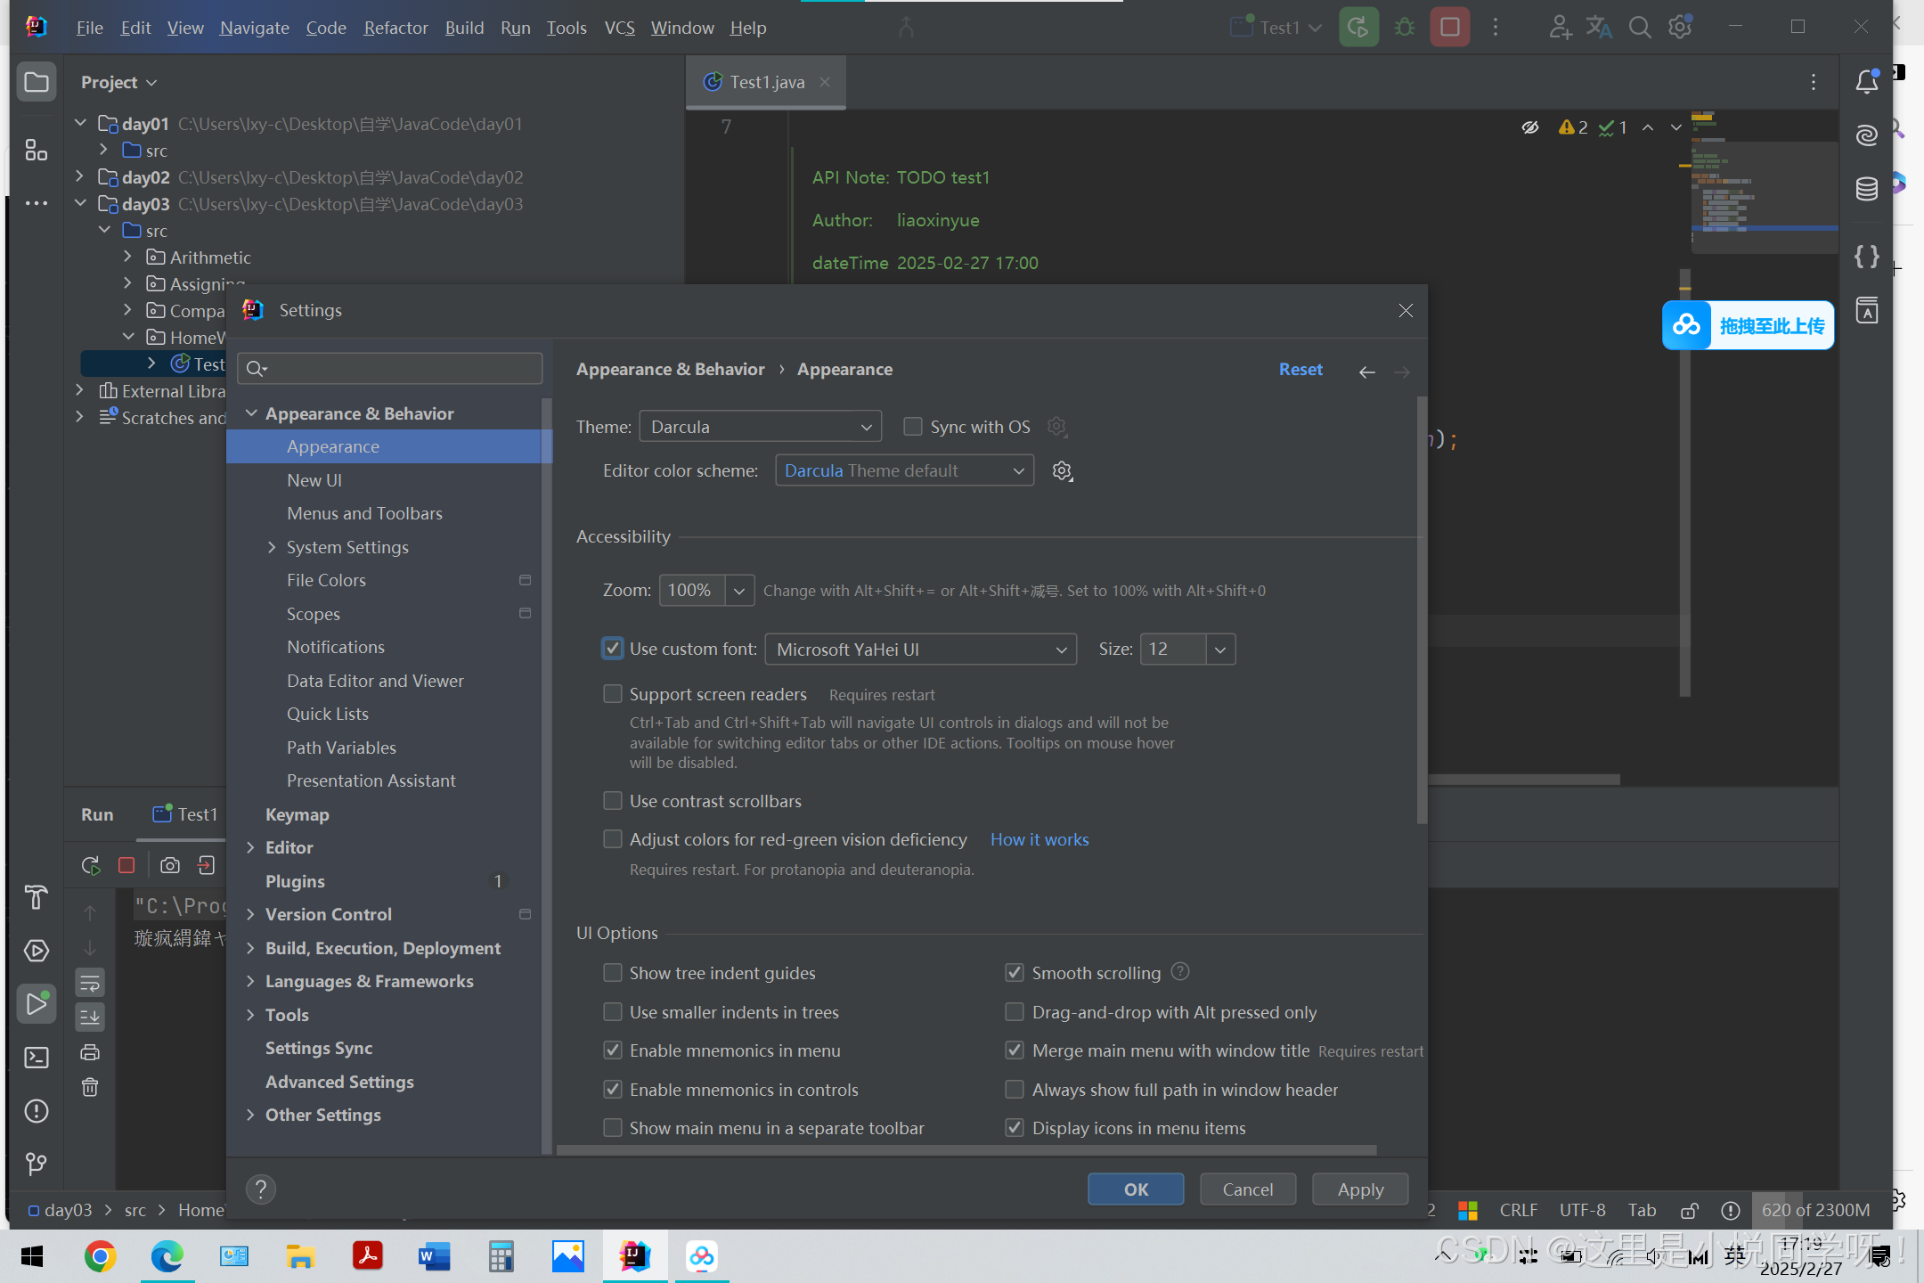
Task: Open the Notifications bell
Action: pos(1867,82)
